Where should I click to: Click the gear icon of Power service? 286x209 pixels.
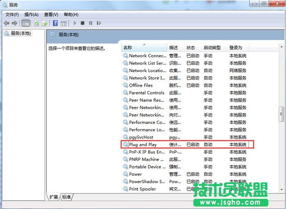point(125,174)
